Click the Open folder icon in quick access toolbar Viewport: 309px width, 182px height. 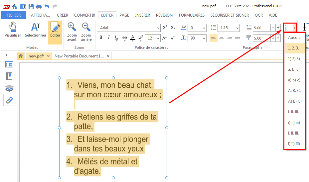click(23, 7)
